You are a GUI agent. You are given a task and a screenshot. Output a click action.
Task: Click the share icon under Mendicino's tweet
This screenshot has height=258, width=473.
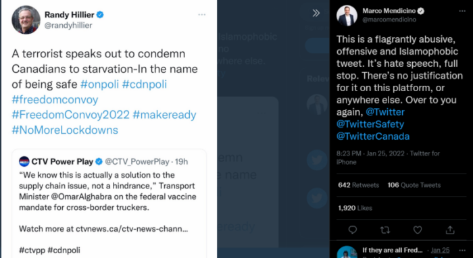pos(450,230)
